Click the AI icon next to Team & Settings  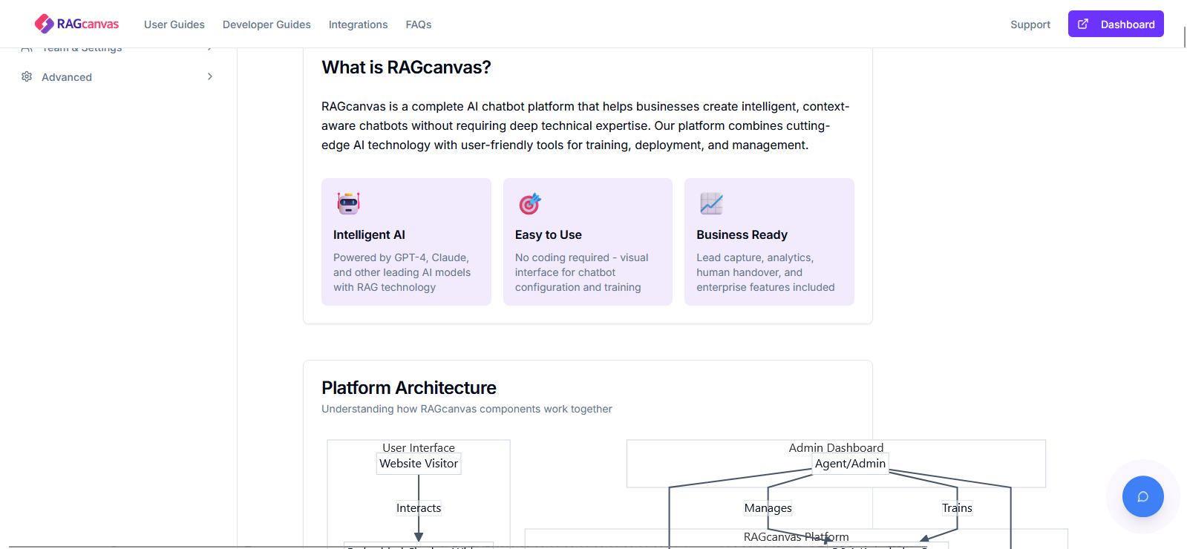point(27,47)
